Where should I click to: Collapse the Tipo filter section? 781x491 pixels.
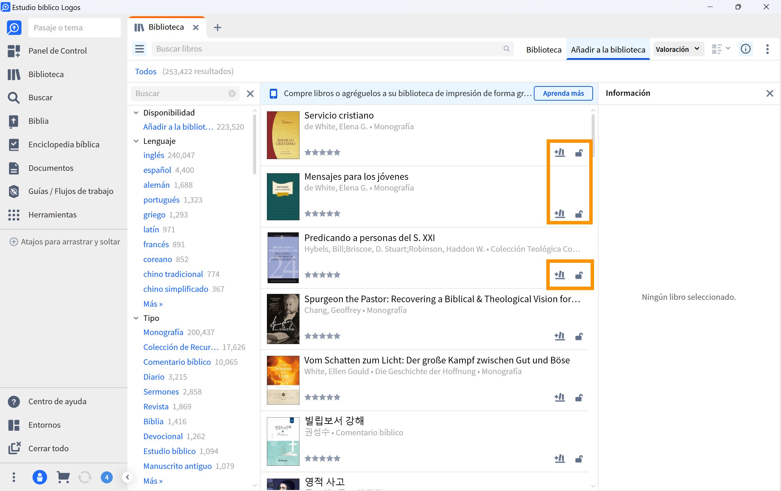click(136, 318)
